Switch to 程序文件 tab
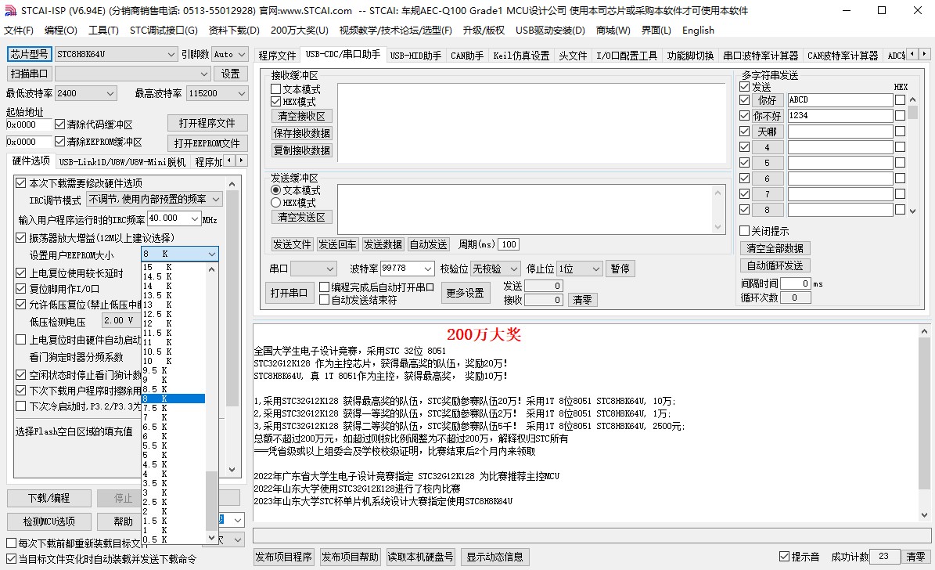 pos(277,56)
